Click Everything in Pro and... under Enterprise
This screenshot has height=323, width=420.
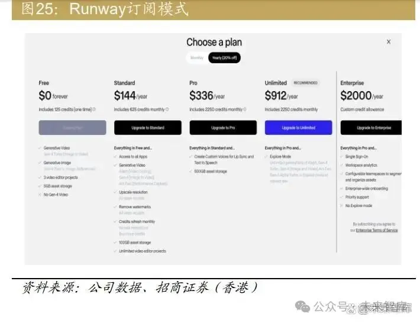[358, 148]
